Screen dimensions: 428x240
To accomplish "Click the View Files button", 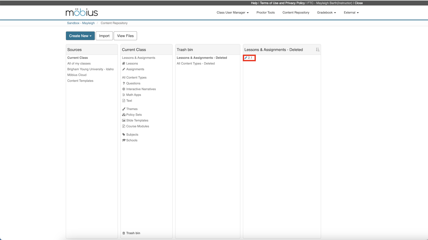I will tap(125, 36).
